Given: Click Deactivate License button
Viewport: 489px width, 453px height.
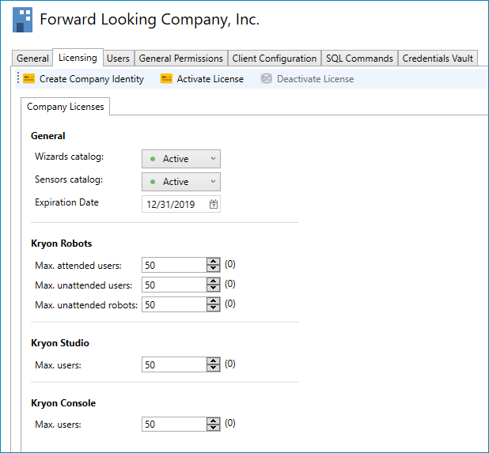Looking at the screenshot, I should point(307,79).
